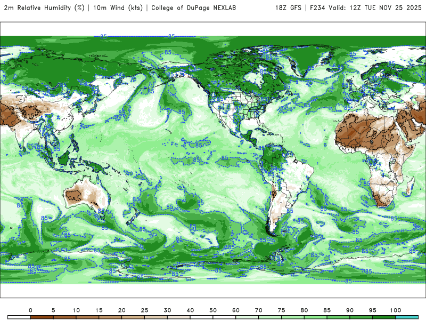Click the "College of DuPage NEXLAB" text
Image resolution: width=426 pixels, height=320 pixels.
coord(193,7)
